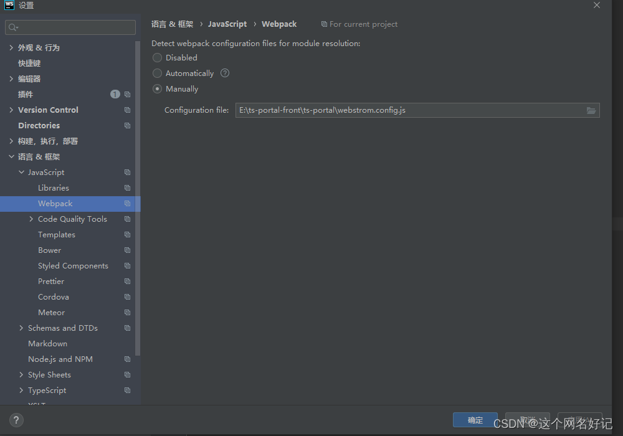623x436 pixels.
Task: Click project-level icon beside Style Sheets
Action: [127, 375]
